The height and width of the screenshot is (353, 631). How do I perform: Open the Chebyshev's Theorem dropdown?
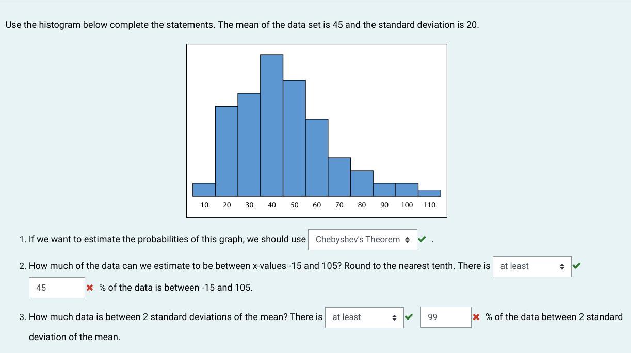tap(362, 240)
